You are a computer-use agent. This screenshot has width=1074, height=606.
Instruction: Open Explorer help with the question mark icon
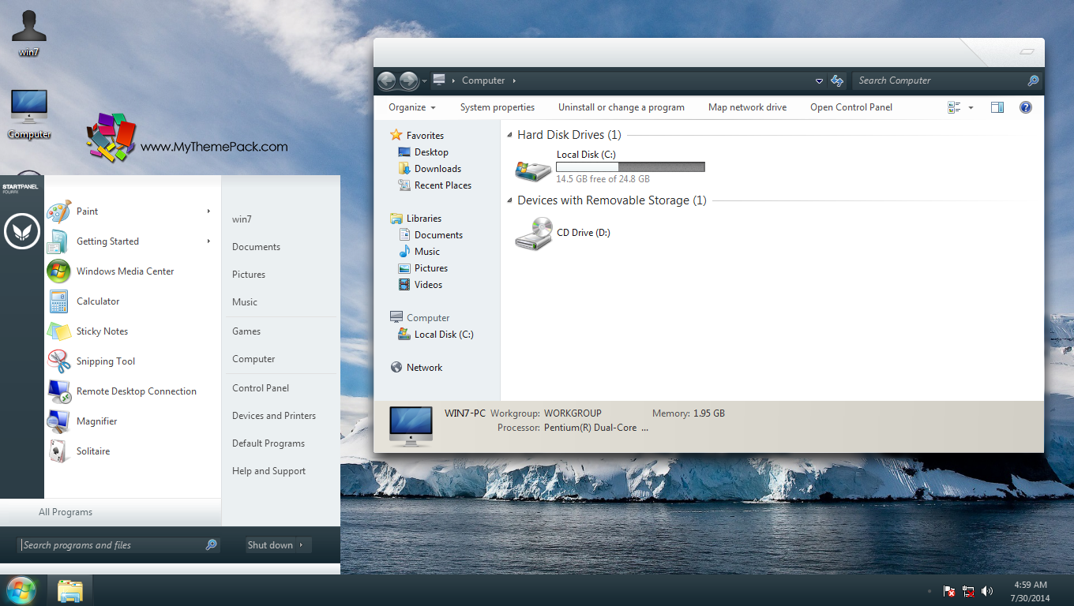[x=1026, y=107]
